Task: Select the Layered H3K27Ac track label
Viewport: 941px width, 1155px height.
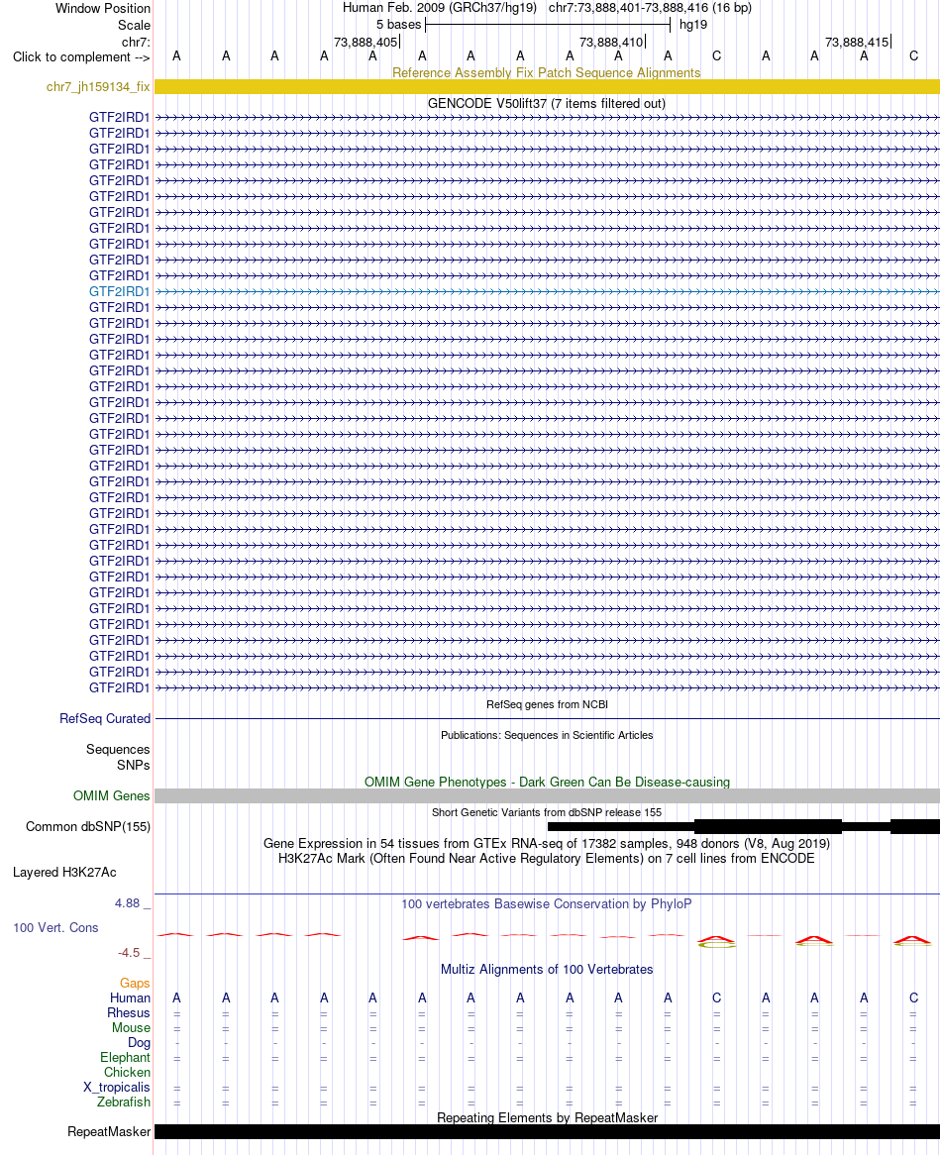Action: pyautogui.click(x=64, y=872)
